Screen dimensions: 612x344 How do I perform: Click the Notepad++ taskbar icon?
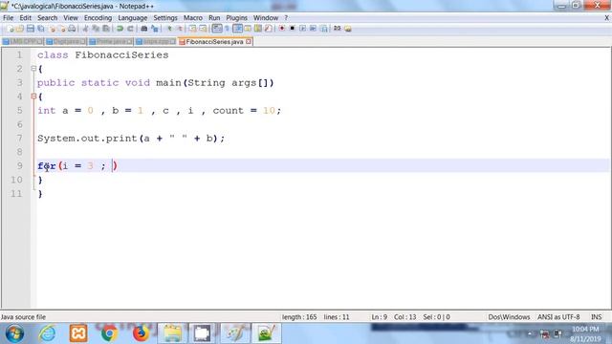point(267,333)
